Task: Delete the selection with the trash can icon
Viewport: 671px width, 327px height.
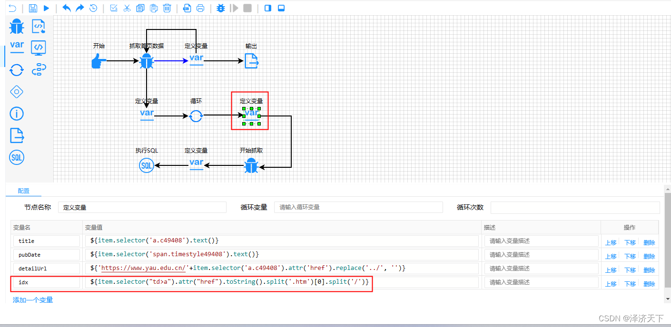Action: point(167,8)
